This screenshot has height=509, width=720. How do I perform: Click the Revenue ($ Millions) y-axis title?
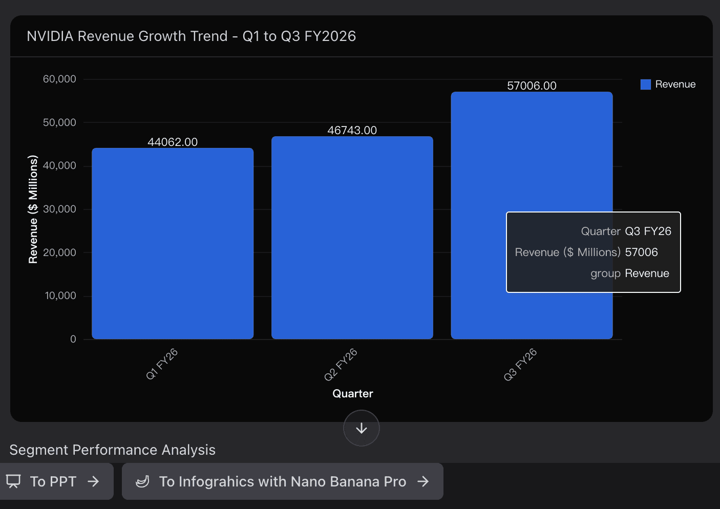pyautogui.click(x=33, y=209)
